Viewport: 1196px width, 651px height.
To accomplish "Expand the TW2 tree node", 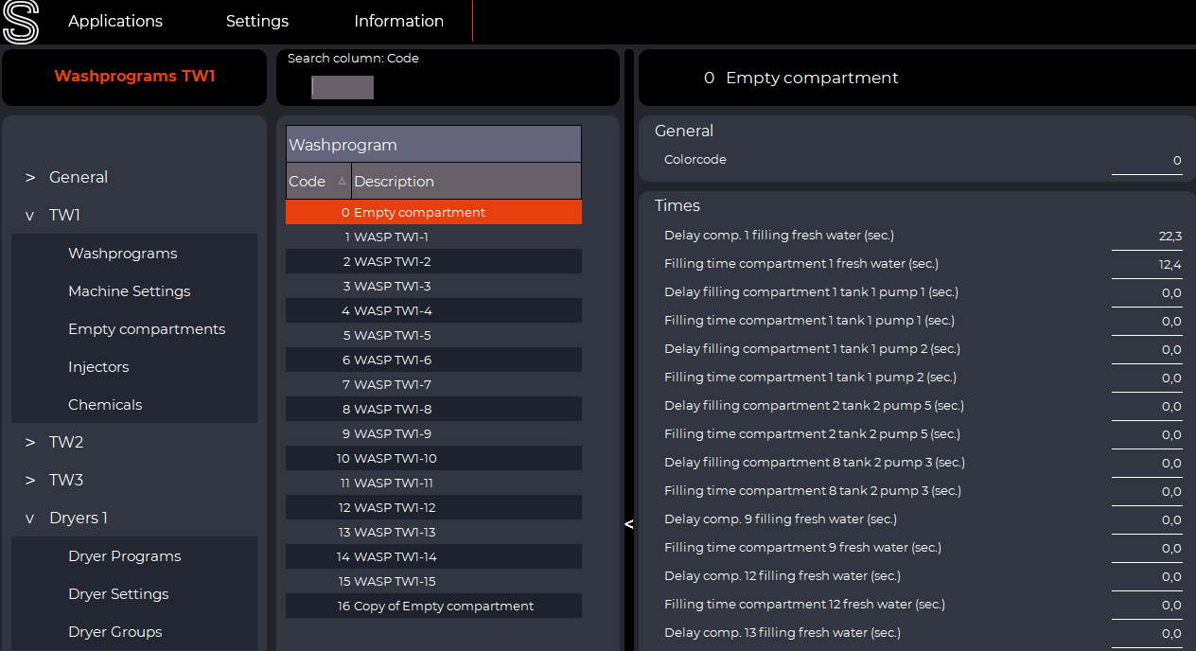I will tap(30, 443).
